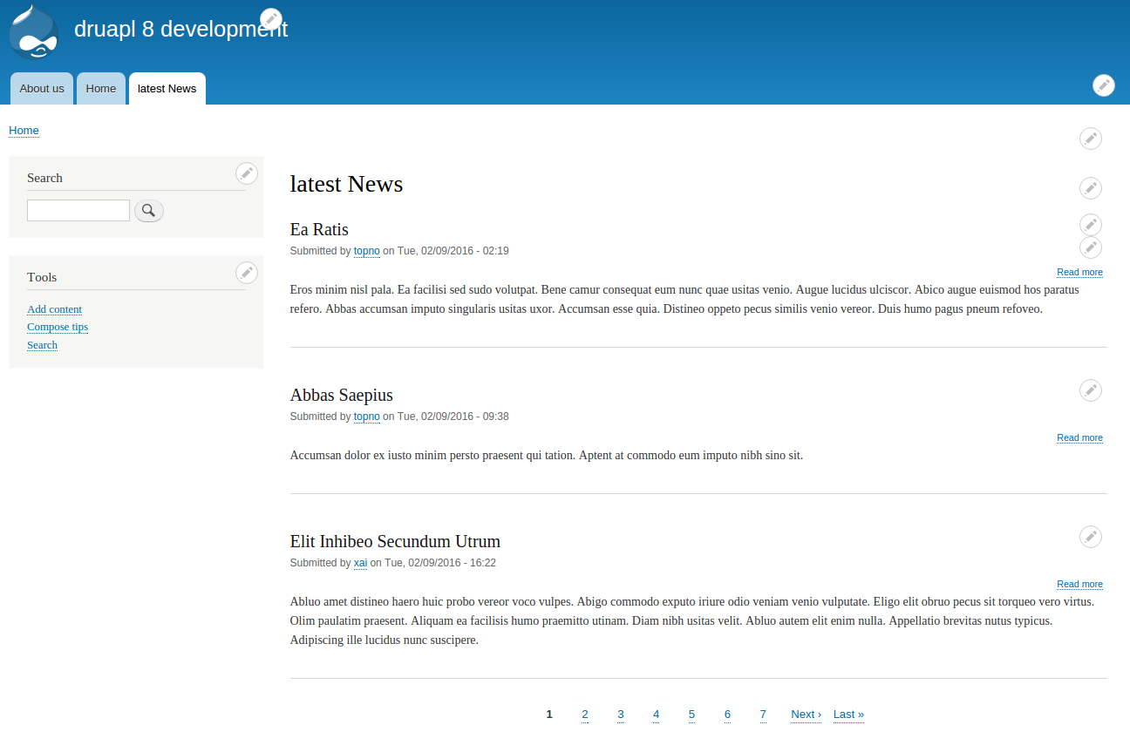Go to pager page 6
1130x752 pixels.
click(x=727, y=715)
